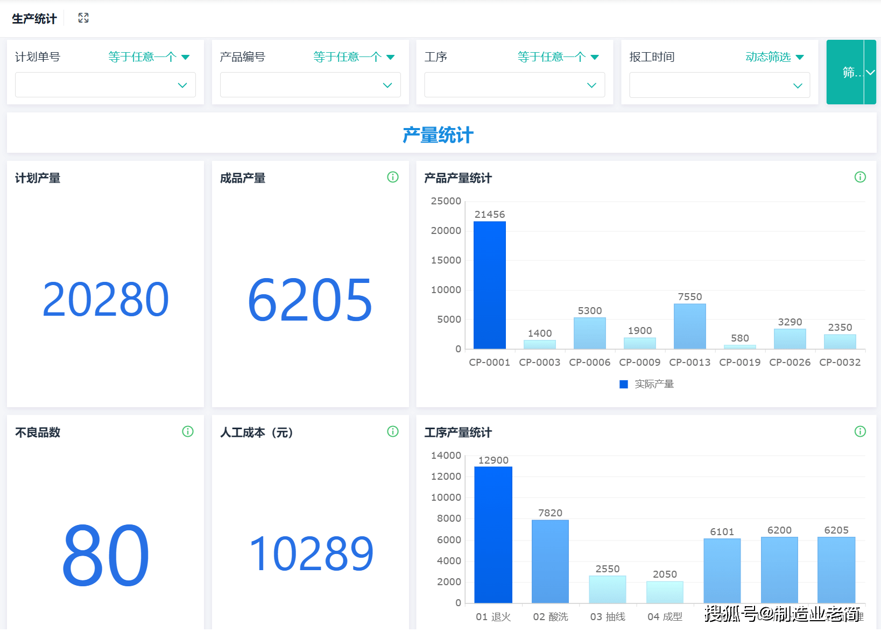Click the info icon beside 不良品数

[x=187, y=431]
